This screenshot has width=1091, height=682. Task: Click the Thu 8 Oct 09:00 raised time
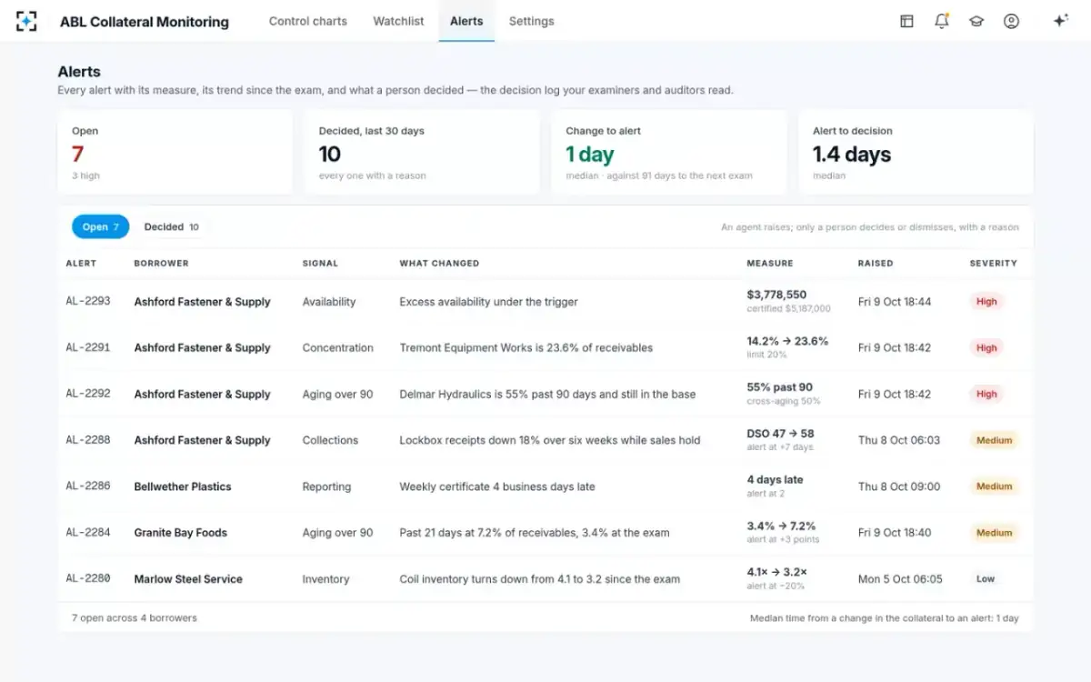click(x=899, y=486)
